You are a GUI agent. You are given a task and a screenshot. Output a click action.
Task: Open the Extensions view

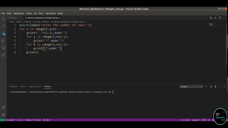3,55
